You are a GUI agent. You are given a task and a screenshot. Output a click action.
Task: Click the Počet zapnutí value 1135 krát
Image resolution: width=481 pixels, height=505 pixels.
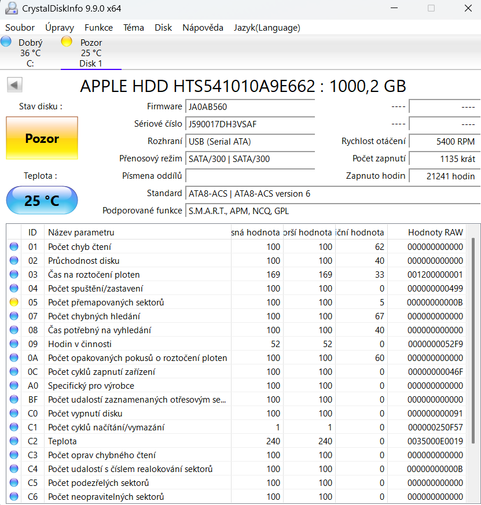[x=445, y=158]
